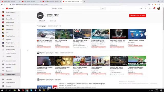
Task: Open the Россия 24 stream thumbnail
Action: point(47,87)
